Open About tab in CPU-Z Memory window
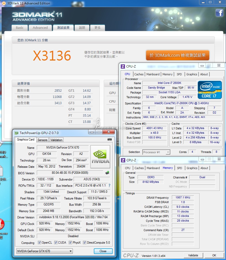The width and height of the screenshot is (226, 260). click(204, 168)
